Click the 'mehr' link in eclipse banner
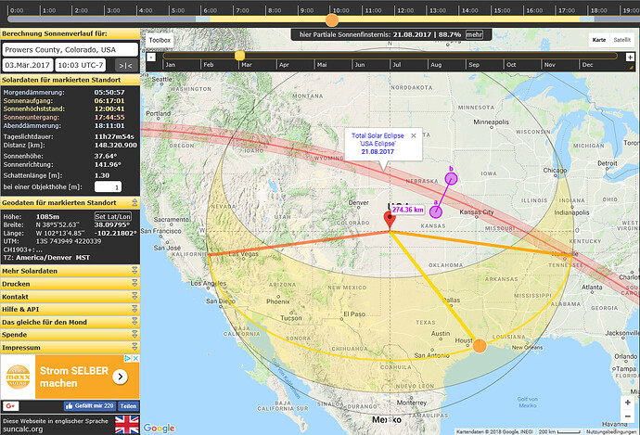640x435 pixels. [x=474, y=34]
